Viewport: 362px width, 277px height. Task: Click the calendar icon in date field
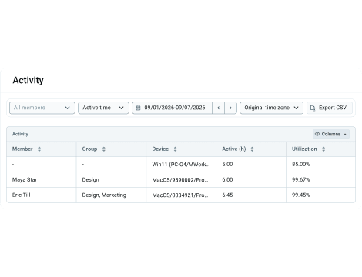coord(138,108)
